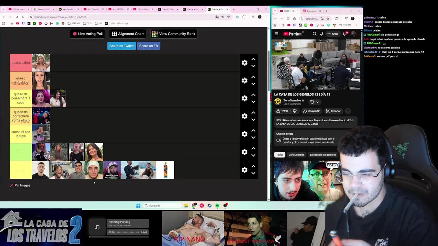Like the video with 162 K
This screenshot has height=246, width=438.
pyautogui.click(x=282, y=111)
